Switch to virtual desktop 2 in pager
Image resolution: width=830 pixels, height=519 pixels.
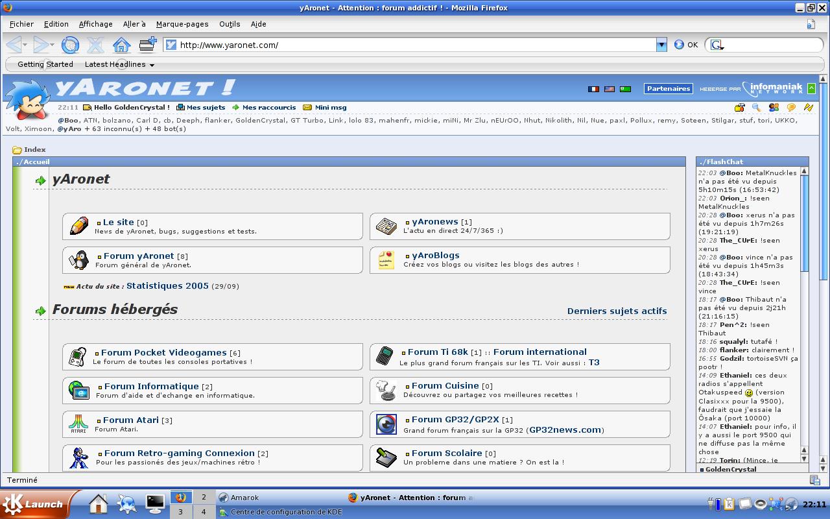pos(204,497)
